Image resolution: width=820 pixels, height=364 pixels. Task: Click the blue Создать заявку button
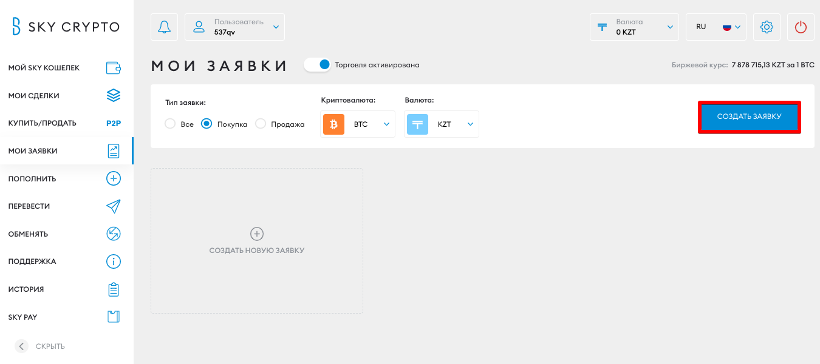(750, 116)
